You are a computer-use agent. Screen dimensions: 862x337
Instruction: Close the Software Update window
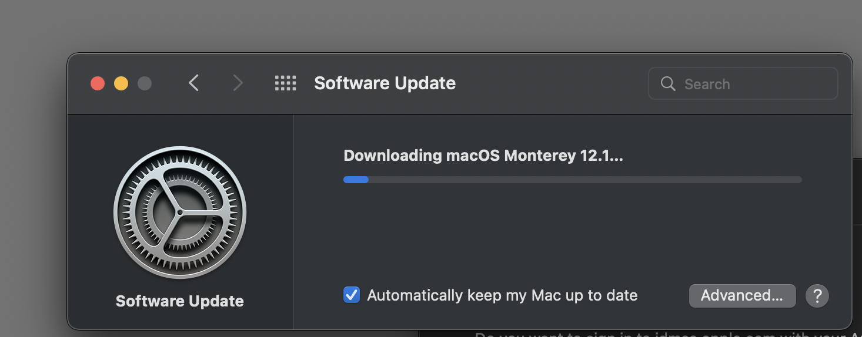point(98,83)
